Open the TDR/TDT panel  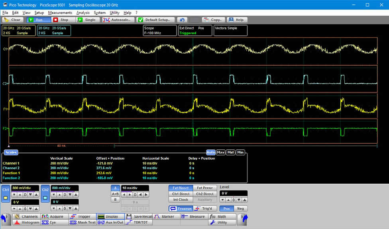tap(139, 222)
